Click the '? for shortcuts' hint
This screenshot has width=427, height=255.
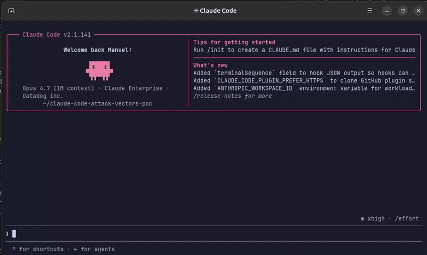coord(38,249)
